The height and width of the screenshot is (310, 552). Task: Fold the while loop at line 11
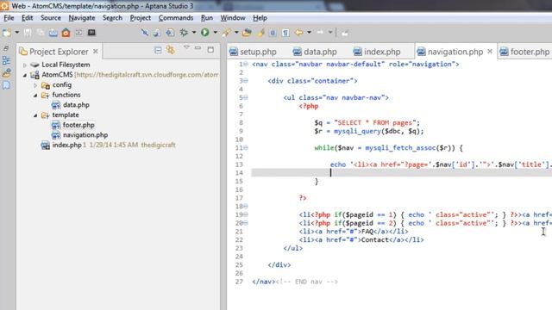click(x=246, y=147)
